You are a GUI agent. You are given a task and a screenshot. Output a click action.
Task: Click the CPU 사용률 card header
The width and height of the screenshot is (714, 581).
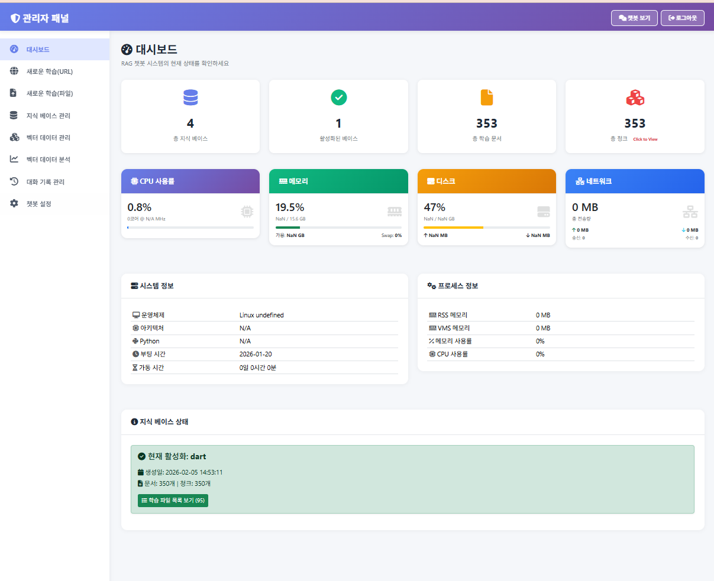[190, 181]
